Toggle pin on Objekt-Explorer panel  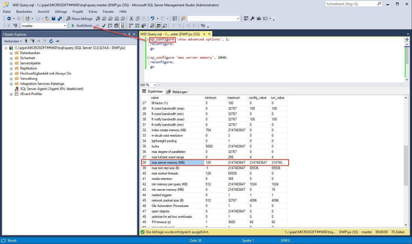point(129,34)
